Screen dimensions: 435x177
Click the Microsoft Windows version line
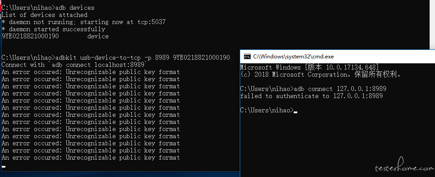[309, 67]
